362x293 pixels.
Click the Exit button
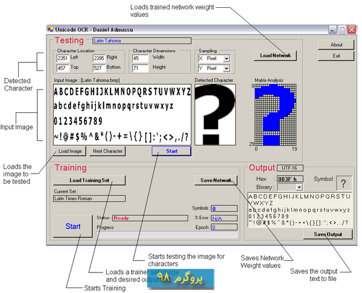(x=337, y=56)
